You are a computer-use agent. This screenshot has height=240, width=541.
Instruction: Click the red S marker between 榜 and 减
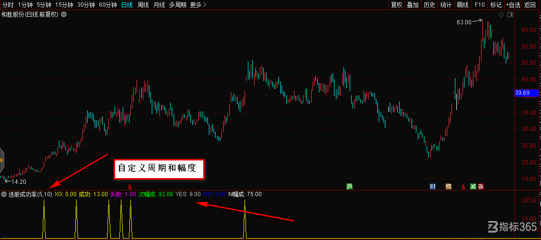pos(464,187)
